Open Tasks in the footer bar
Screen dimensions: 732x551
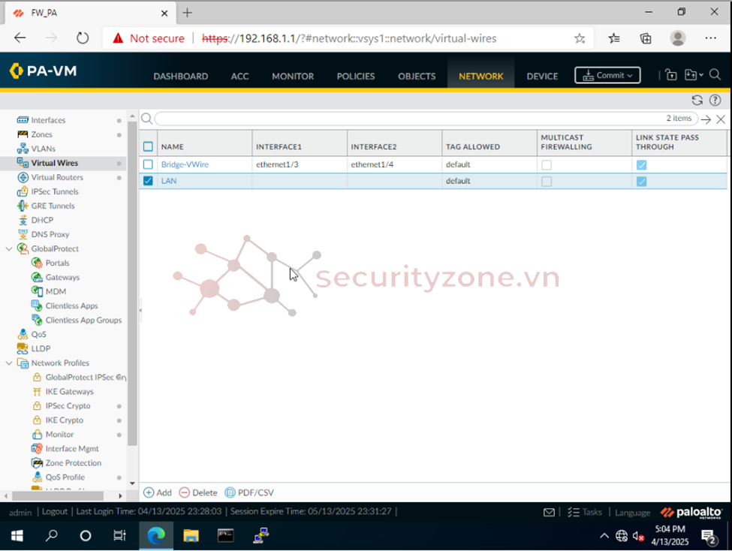[585, 512]
